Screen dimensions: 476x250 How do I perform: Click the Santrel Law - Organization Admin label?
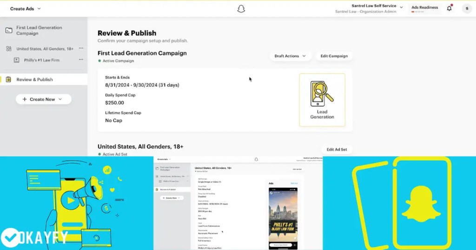point(365,12)
